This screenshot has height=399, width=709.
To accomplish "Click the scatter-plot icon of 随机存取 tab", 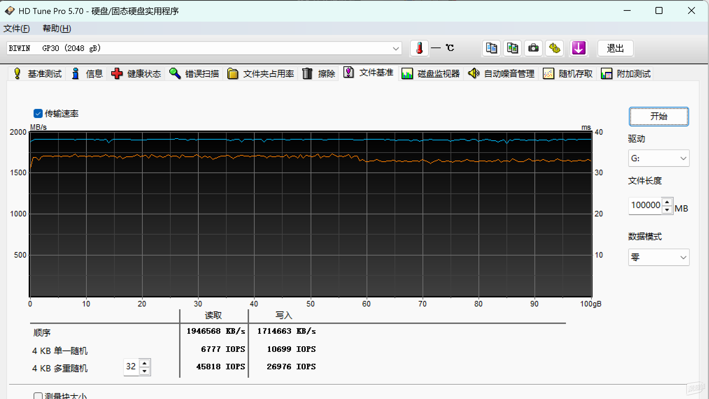I will [548, 74].
